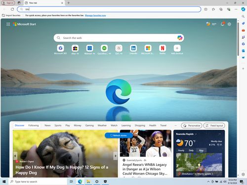
Task: Open the Angel Reese WNBA Legacy article
Action: click(x=145, y=169)
